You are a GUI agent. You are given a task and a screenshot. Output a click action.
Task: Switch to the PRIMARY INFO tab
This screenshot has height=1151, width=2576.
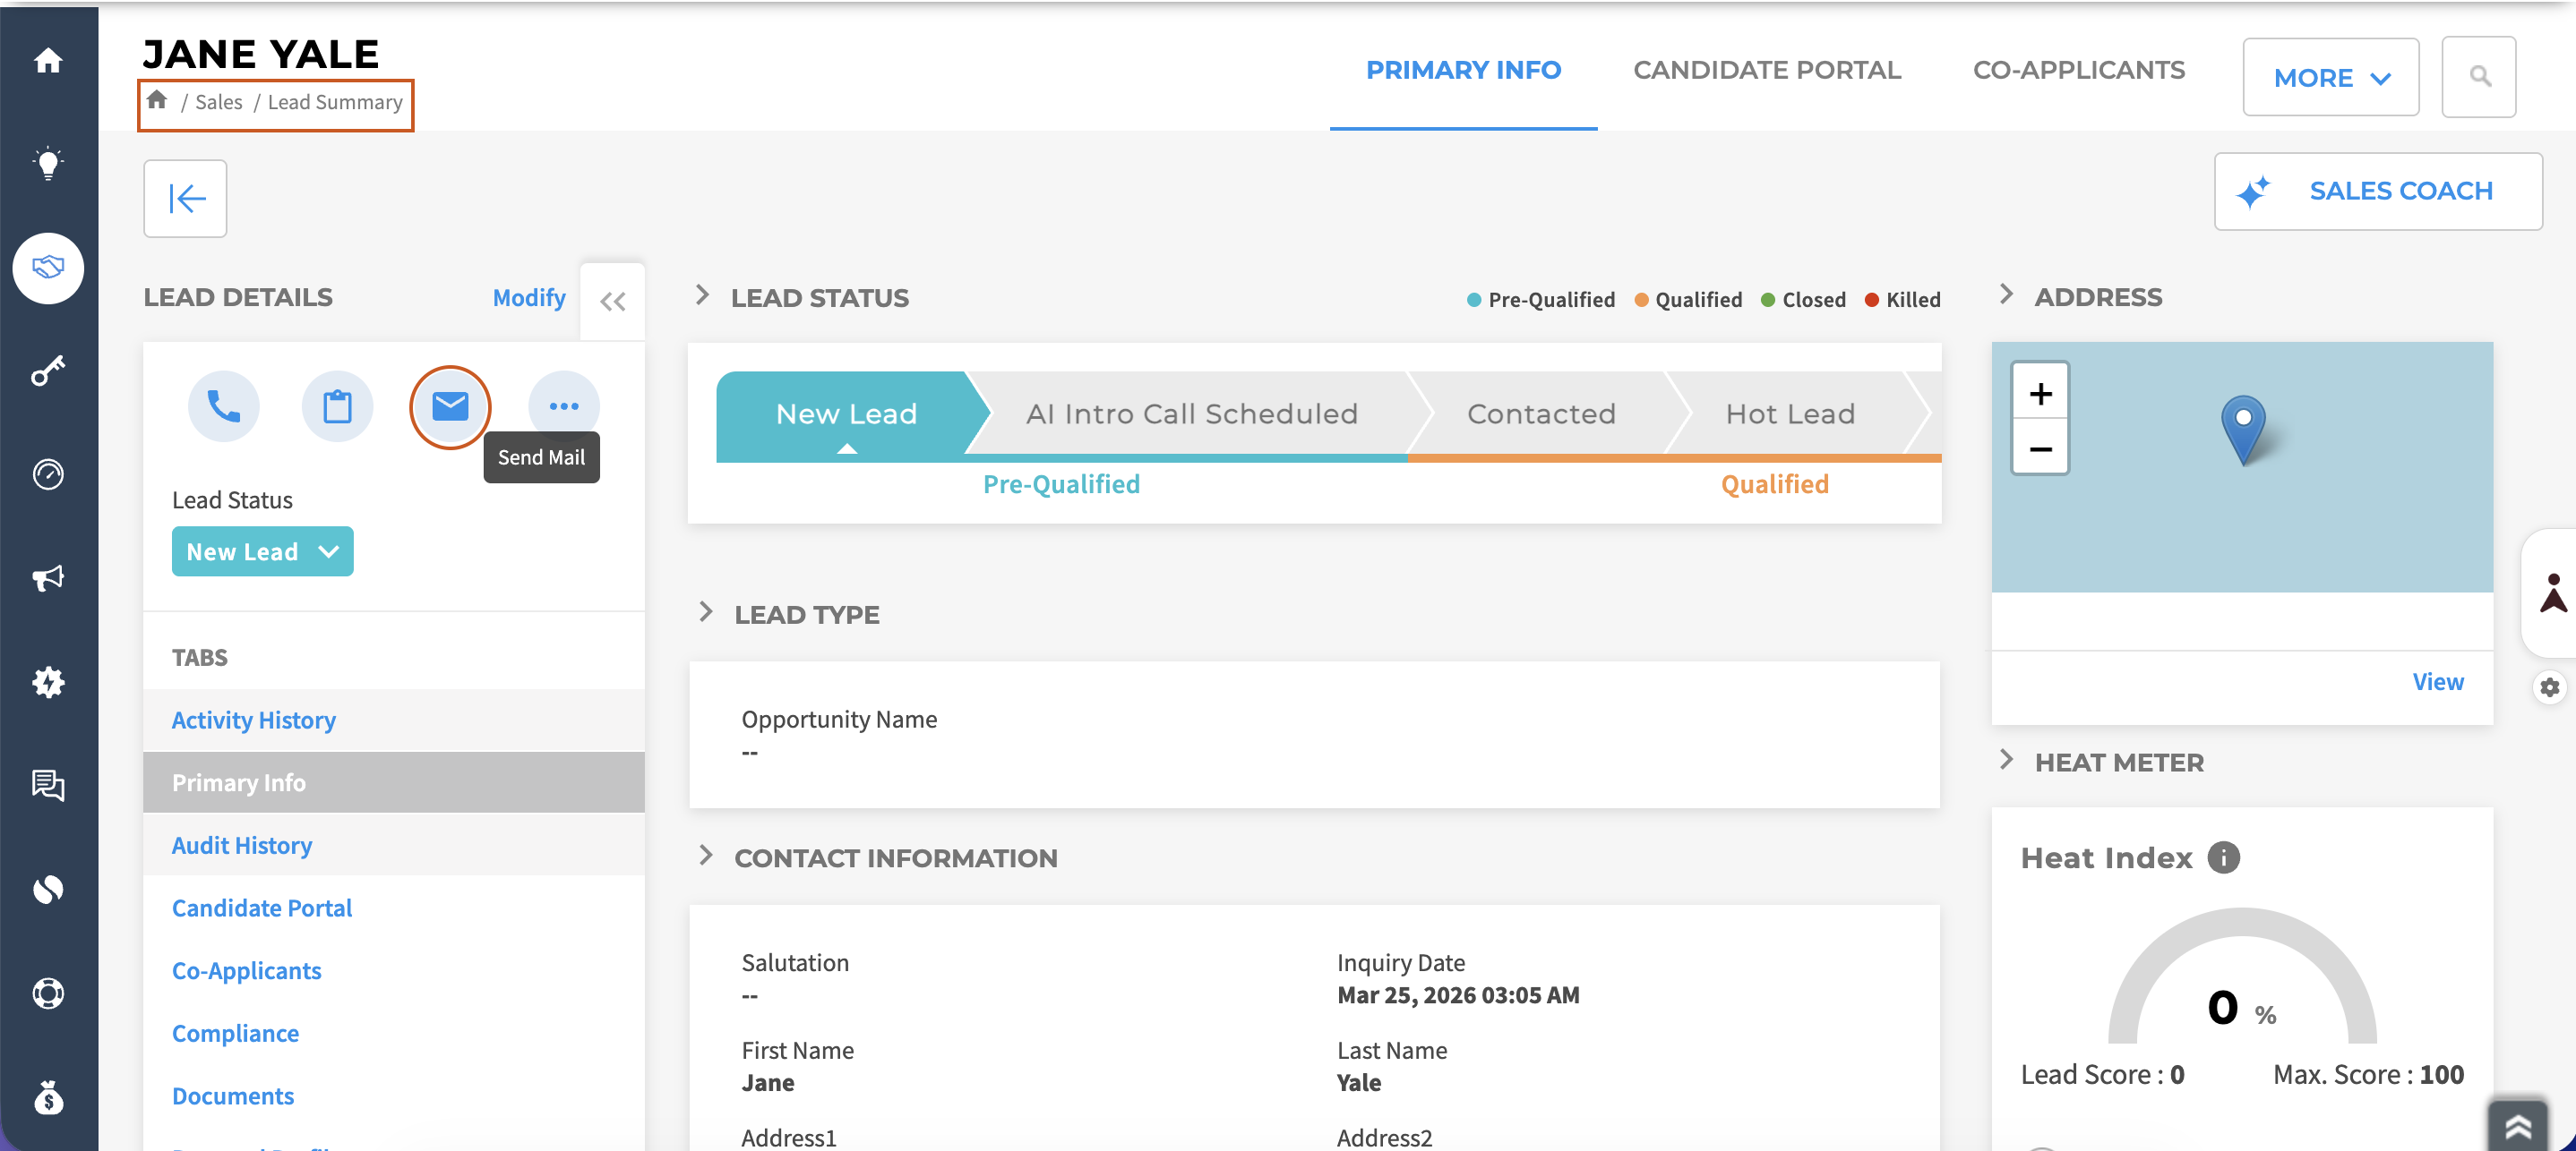coord(1463,70)
